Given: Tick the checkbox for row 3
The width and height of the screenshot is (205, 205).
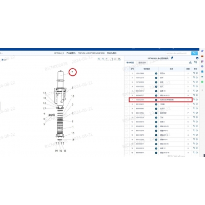Looking at the screenshot, I should coord(127,82).
